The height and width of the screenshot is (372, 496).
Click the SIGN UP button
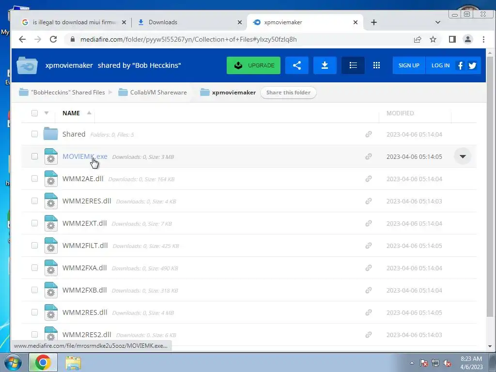(x=409, y=65)
